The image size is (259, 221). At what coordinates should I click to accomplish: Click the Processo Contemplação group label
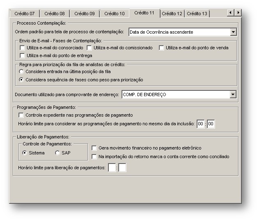pyautogui.click(x=41, y=23)
